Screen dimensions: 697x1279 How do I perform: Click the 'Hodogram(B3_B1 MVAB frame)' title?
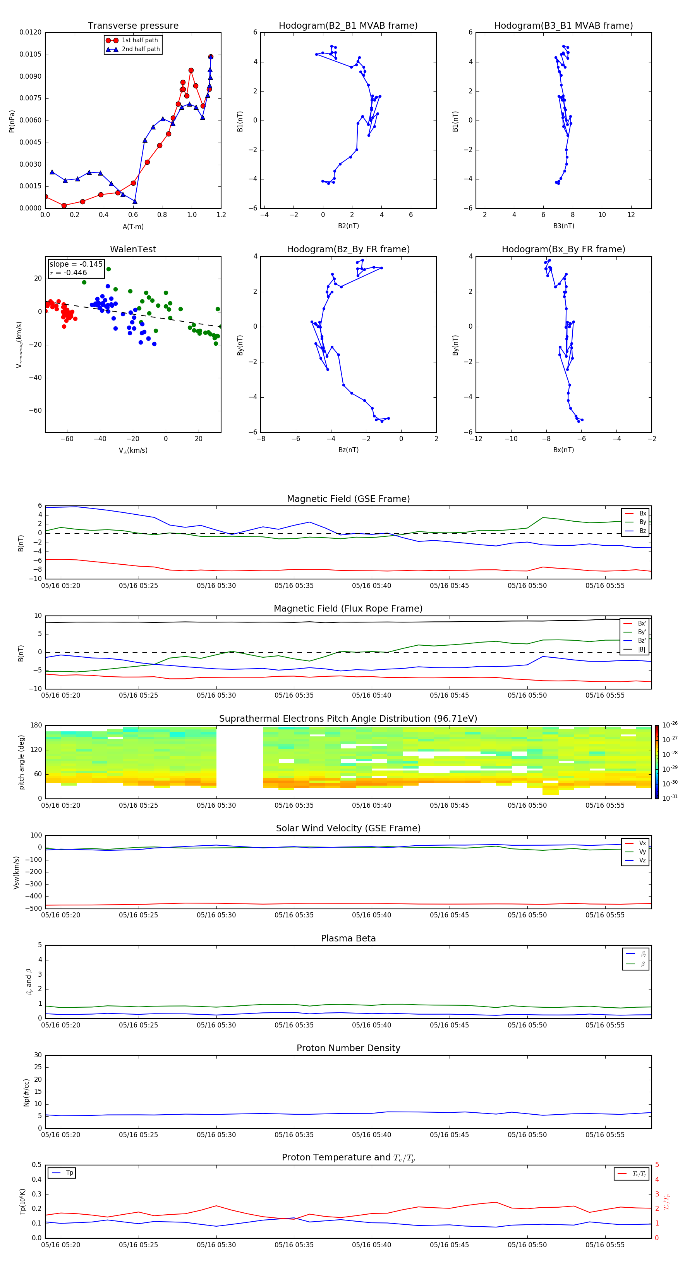coord(563,26)
